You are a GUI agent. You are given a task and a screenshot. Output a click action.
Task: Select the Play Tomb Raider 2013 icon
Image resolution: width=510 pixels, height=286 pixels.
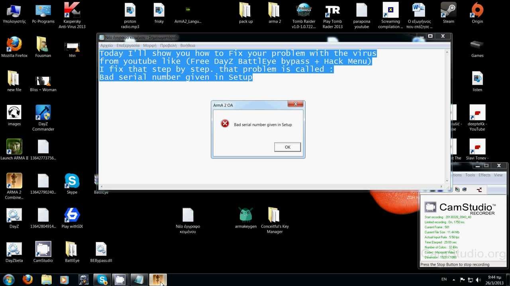tap(333, 16)
